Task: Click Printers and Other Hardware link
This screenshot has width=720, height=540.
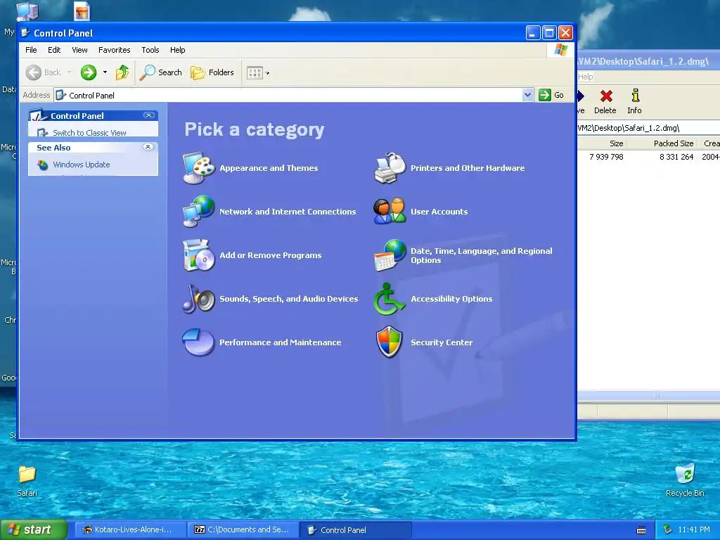Action: click(x=468, y=168)
